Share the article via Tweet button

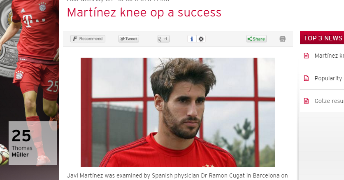[128, 39]
